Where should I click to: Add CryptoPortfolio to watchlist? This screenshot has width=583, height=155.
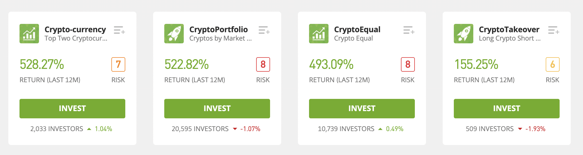(x=264, y=30)
